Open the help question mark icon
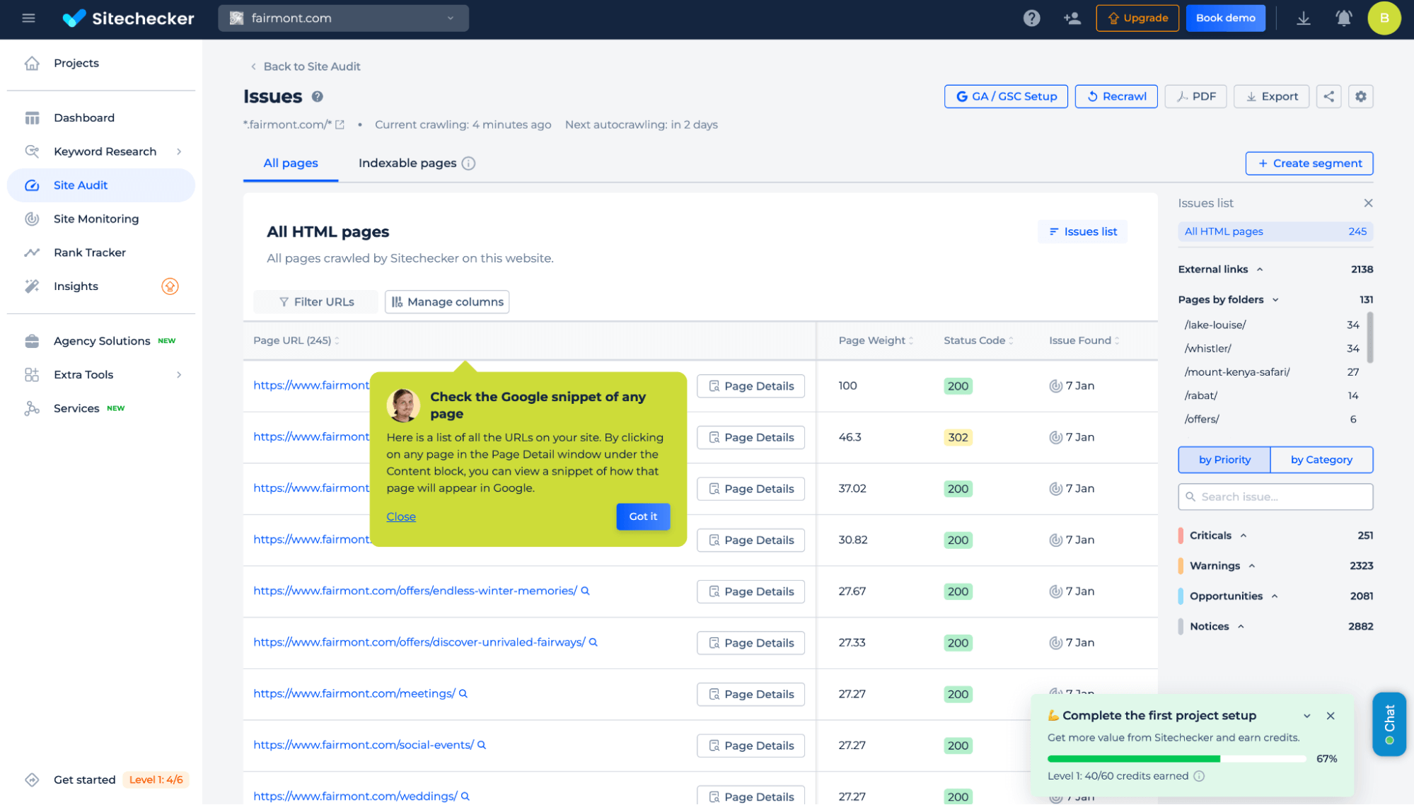 (1031, 18)
